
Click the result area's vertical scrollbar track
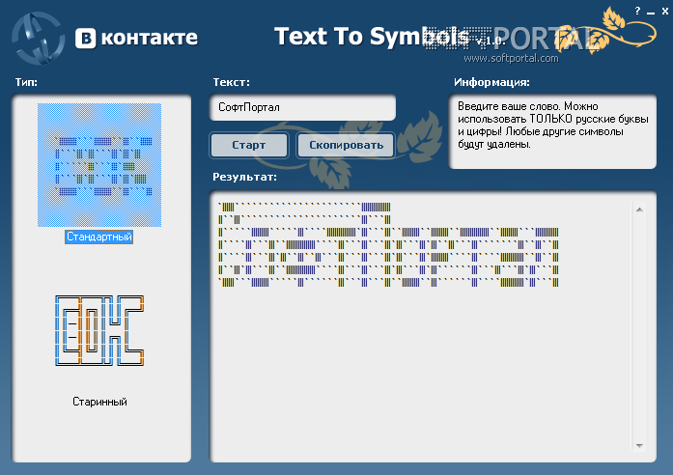638,328
